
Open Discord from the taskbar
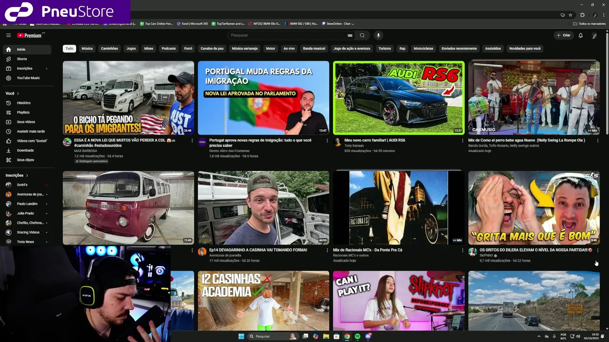tap(368, 336)
